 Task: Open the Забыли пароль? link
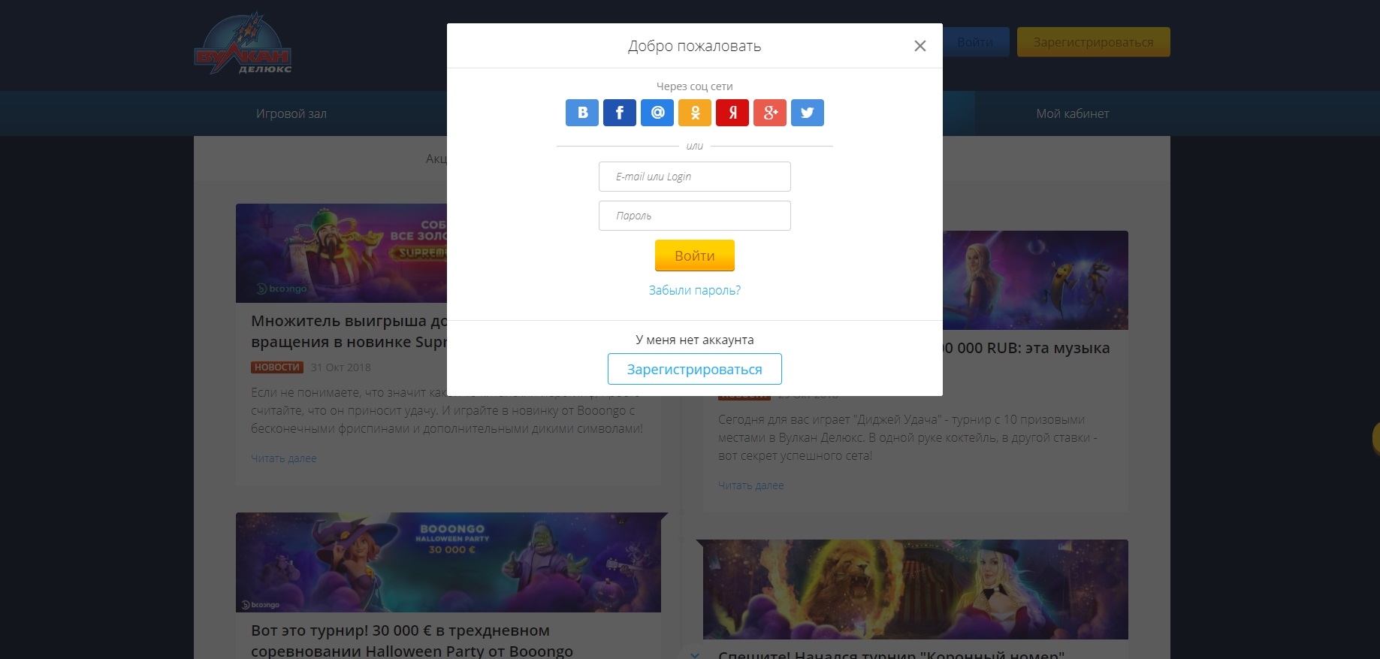(x=695, y=290)
